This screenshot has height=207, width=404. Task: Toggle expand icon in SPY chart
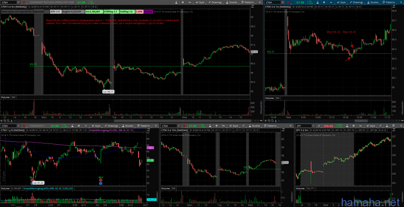(394, 130)
